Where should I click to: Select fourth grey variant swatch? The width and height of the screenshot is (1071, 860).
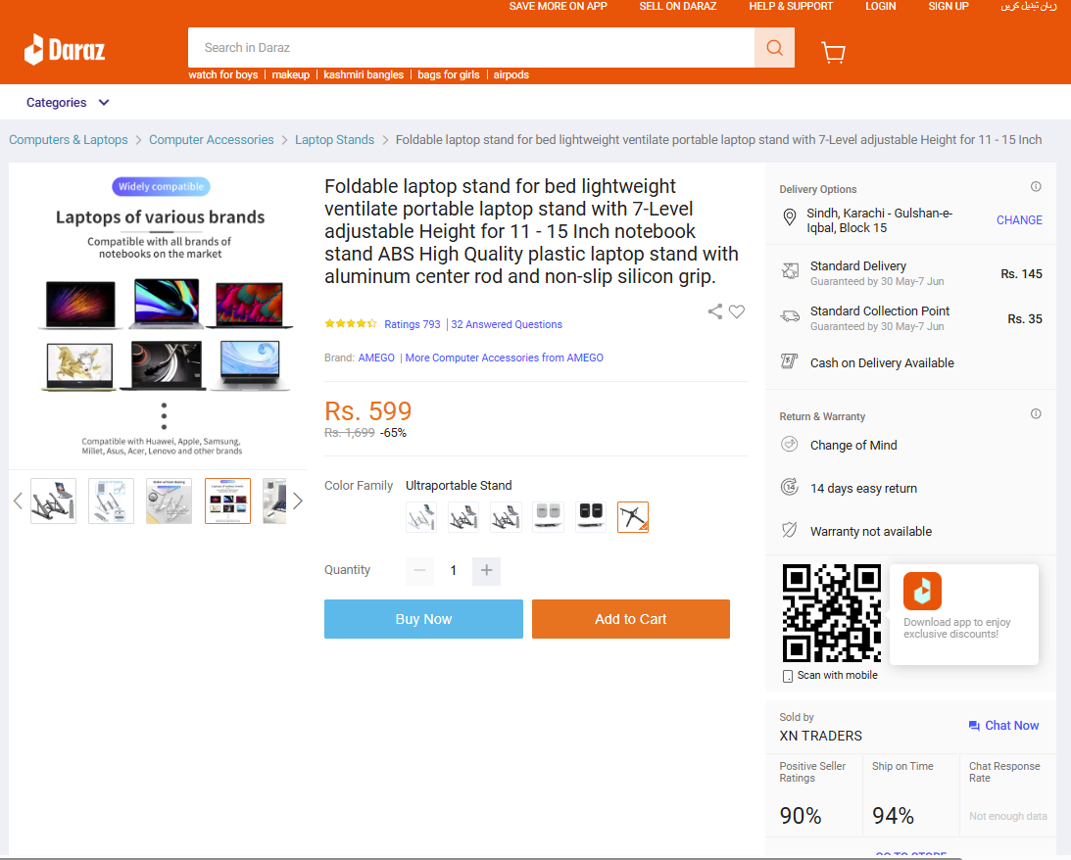549,516
